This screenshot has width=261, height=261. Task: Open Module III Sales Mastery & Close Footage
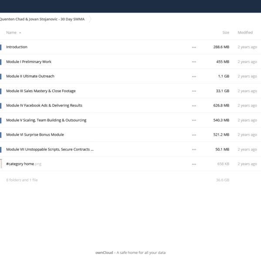pos(41,91)
